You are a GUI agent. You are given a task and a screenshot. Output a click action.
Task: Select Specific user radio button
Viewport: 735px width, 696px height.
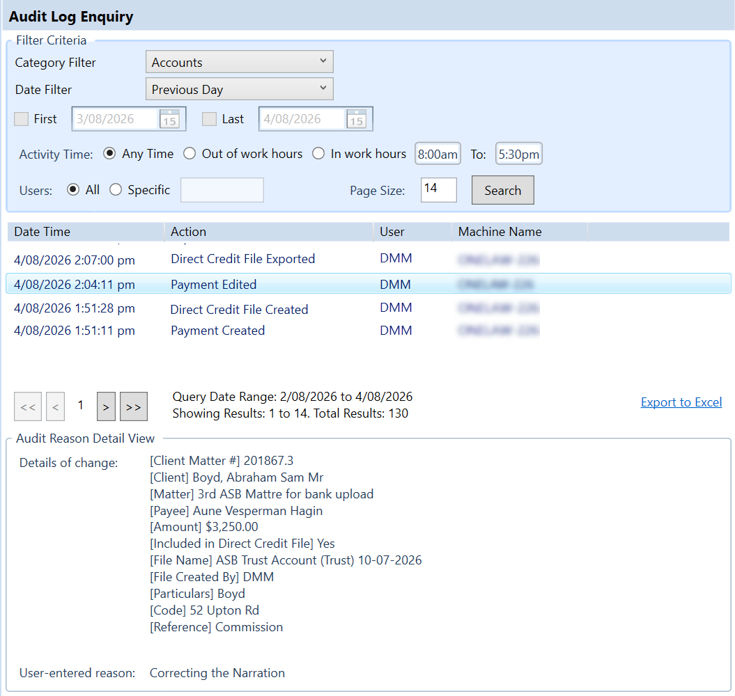tap(116, 190)
